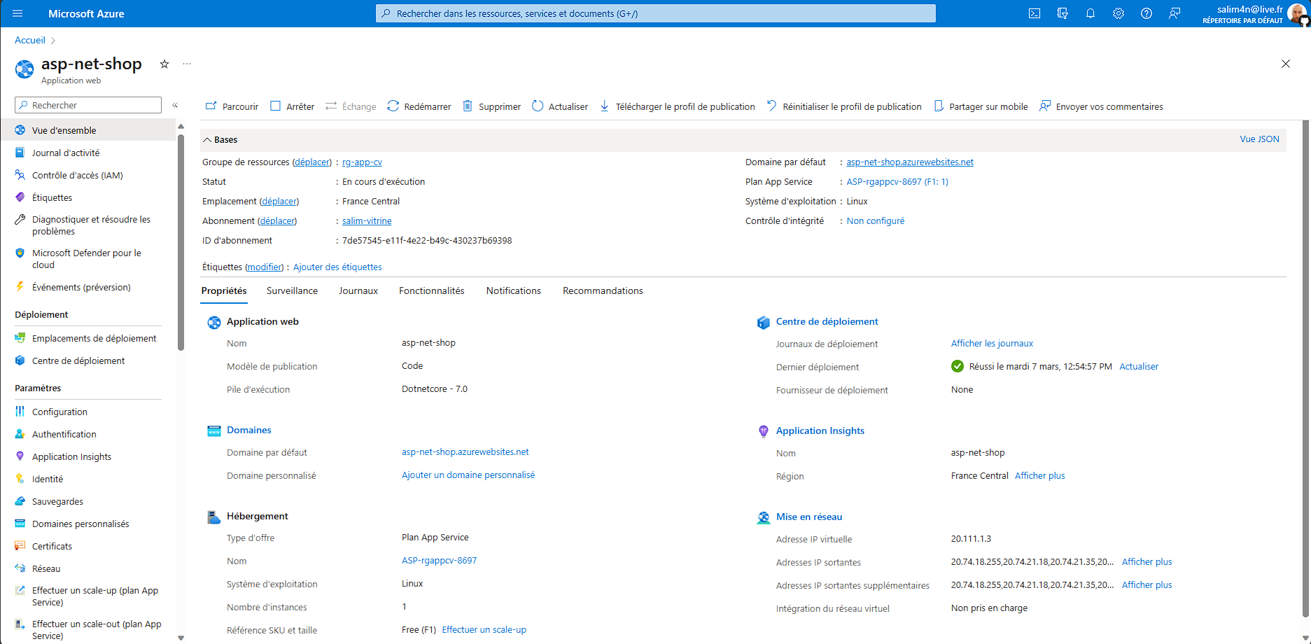Switch to the Recommandations tab
The height and width of the screenshot is (644, 1311).
click(603, 290)
